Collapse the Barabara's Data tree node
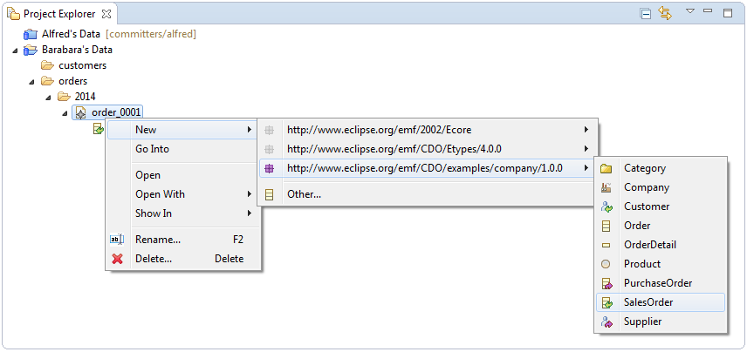This screenshot has width=747, height=352. 15,51
